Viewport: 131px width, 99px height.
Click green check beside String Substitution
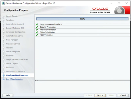(37, 32)
